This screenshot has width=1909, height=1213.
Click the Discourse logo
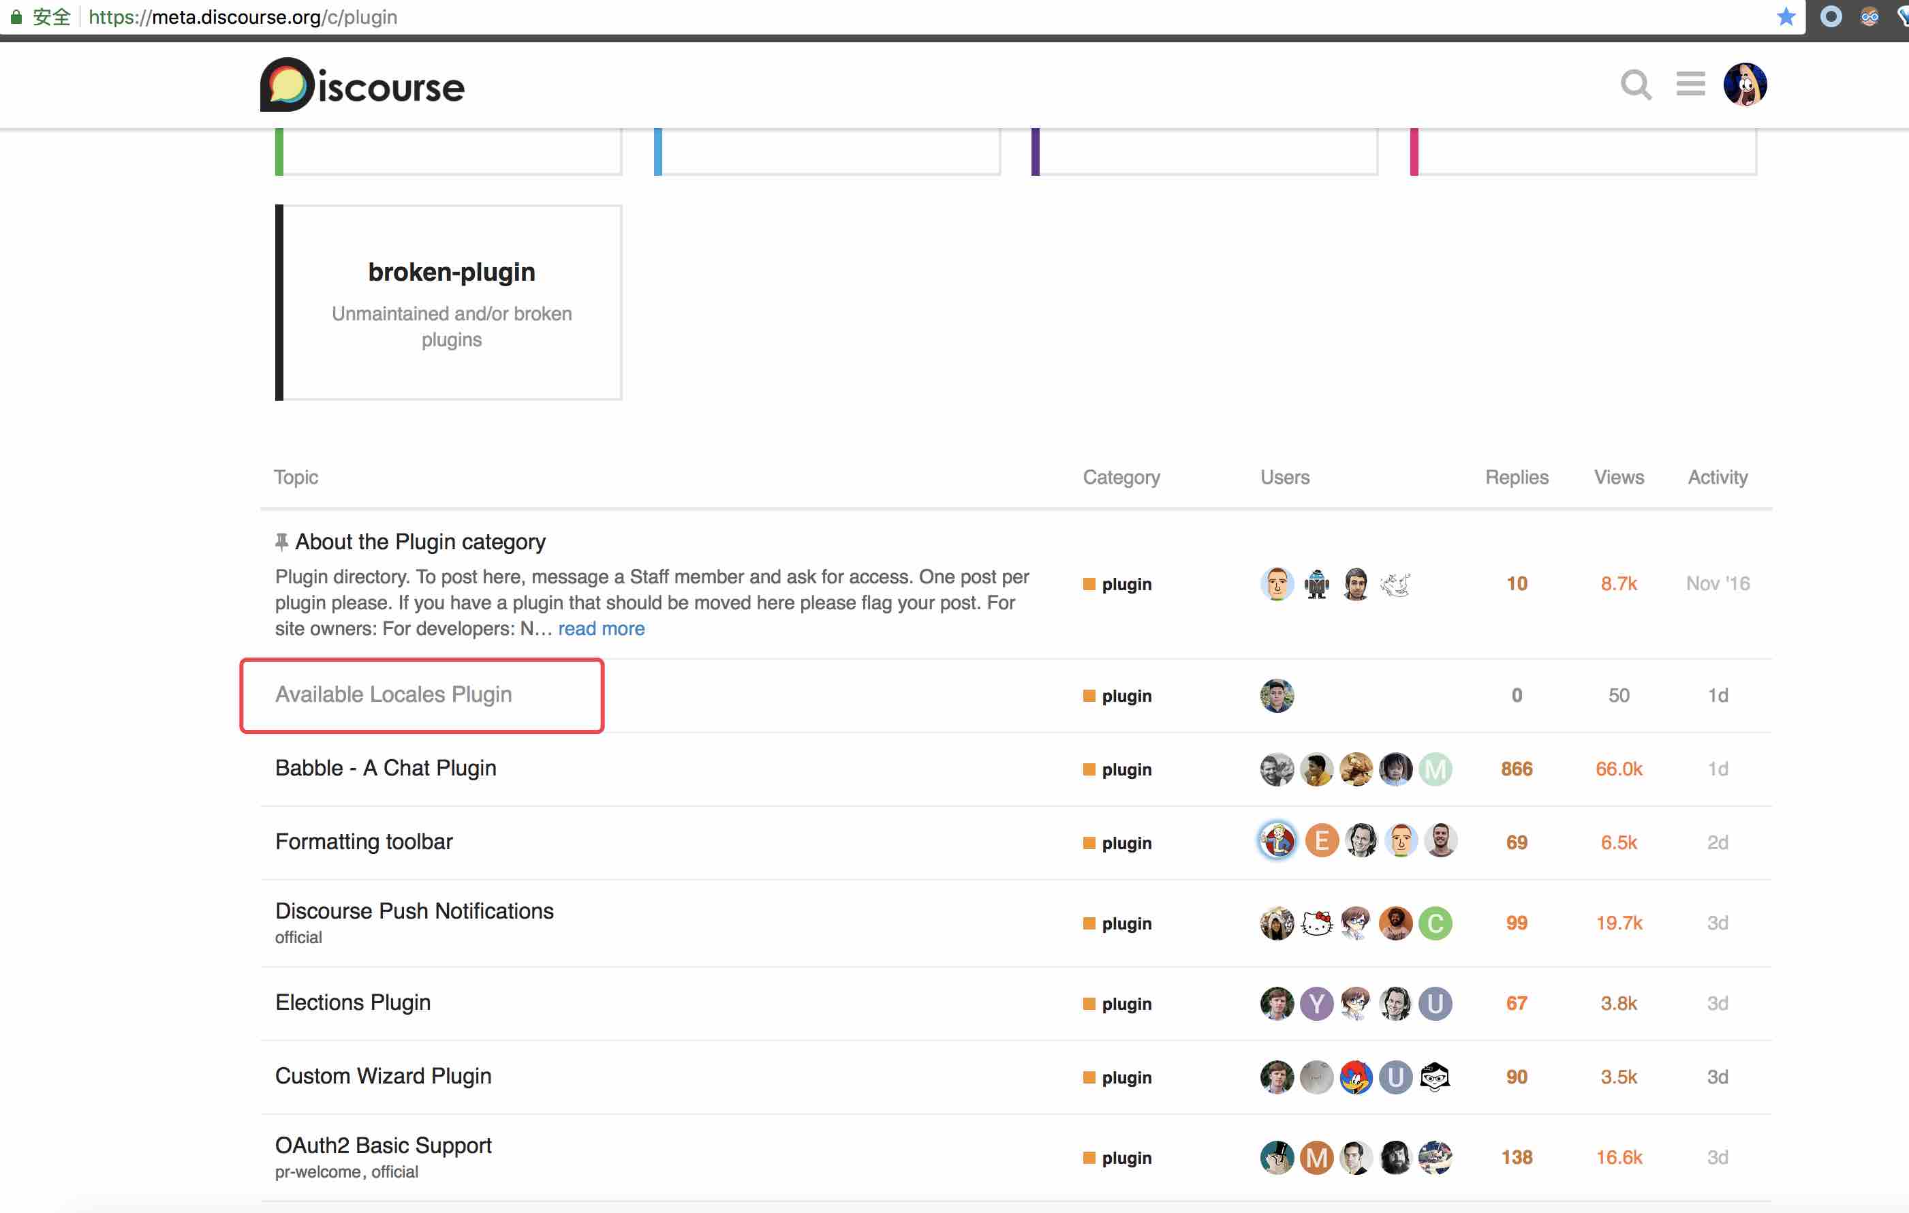pos(362,85)
